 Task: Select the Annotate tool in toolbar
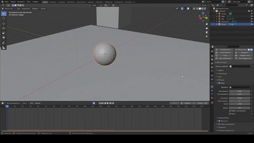[4, 43]
